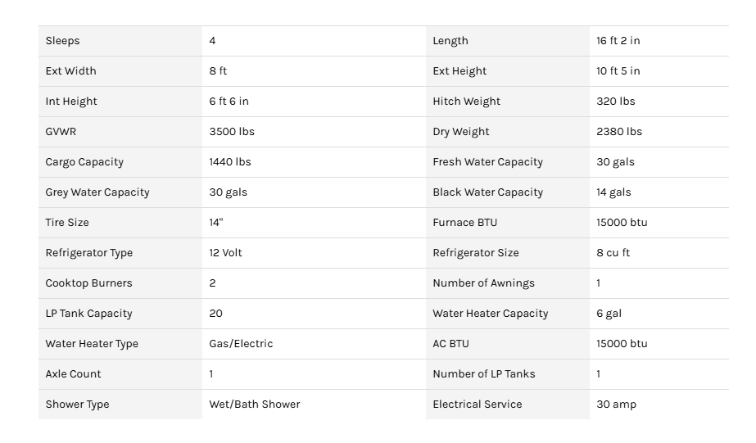Screen dimensions: 756x443
Task: Select the Refrigerator Type value 12 Volt
Action: pos(226,253)
